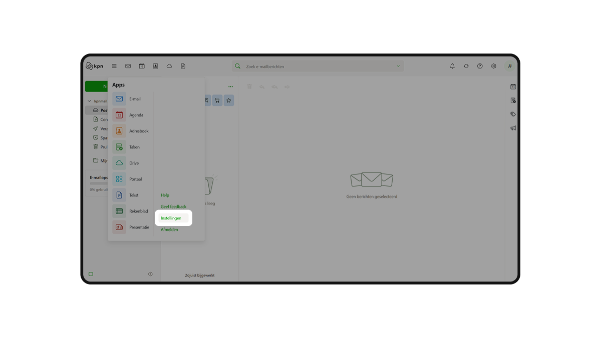Click the "Zojuist bijgewerkt" status text

[x=200, y=275]
